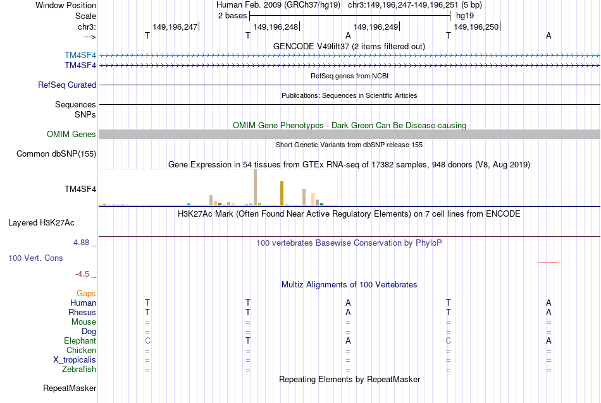Click '100 vertebrates Basewise Conservation by PhyloP' title

pos(349,243)
